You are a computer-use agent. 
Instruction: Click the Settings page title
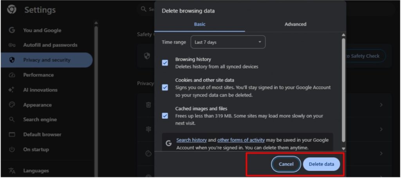40,10
